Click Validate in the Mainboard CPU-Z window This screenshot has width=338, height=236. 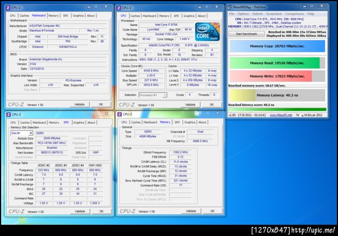pyautogui.click(x=79, y=104)
